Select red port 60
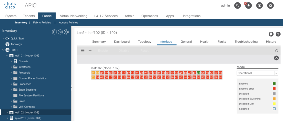Viewport: 283px width, 121px height. [220, 77]
